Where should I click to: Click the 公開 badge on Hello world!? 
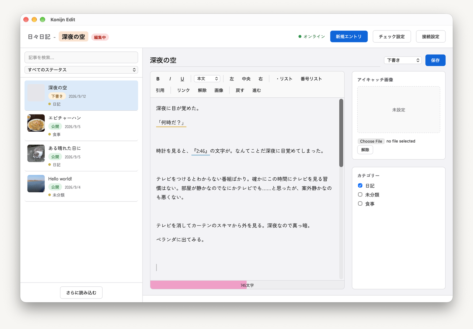point(55,187)
